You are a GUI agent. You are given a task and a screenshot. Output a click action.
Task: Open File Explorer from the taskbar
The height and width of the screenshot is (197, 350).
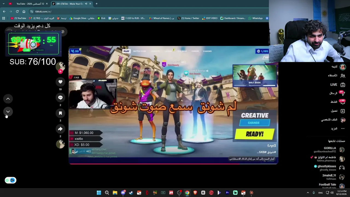click(115, 193)
